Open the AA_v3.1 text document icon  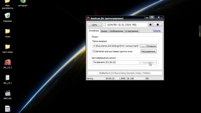[x=8, y=78]
